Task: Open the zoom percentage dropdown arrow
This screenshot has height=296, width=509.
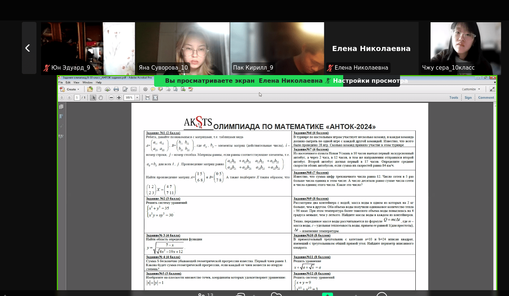Action: 137,98
